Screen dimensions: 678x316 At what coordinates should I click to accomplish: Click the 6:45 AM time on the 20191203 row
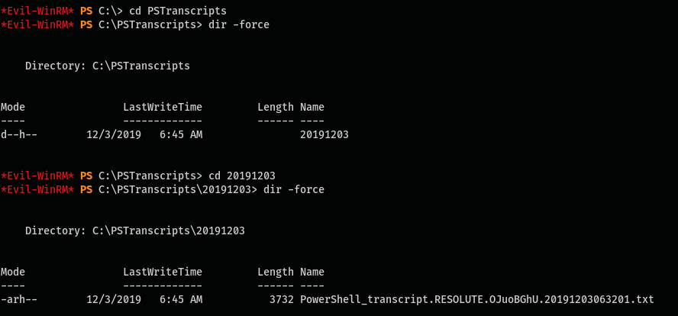coord(181,135)
